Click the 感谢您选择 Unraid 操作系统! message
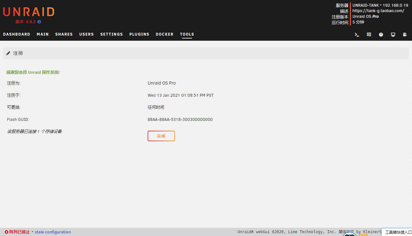The width and height of the screenshot is (412, 236). pos(33,73)
